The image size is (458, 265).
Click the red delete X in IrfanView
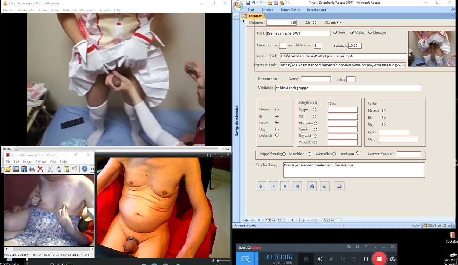(40, 169)
